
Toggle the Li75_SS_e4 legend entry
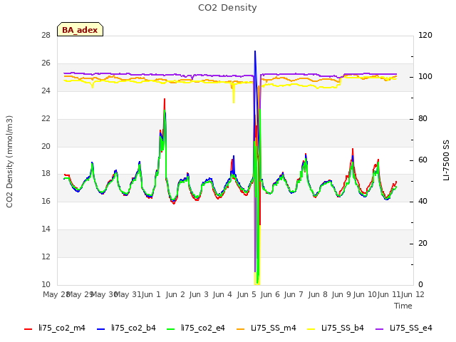404,328
